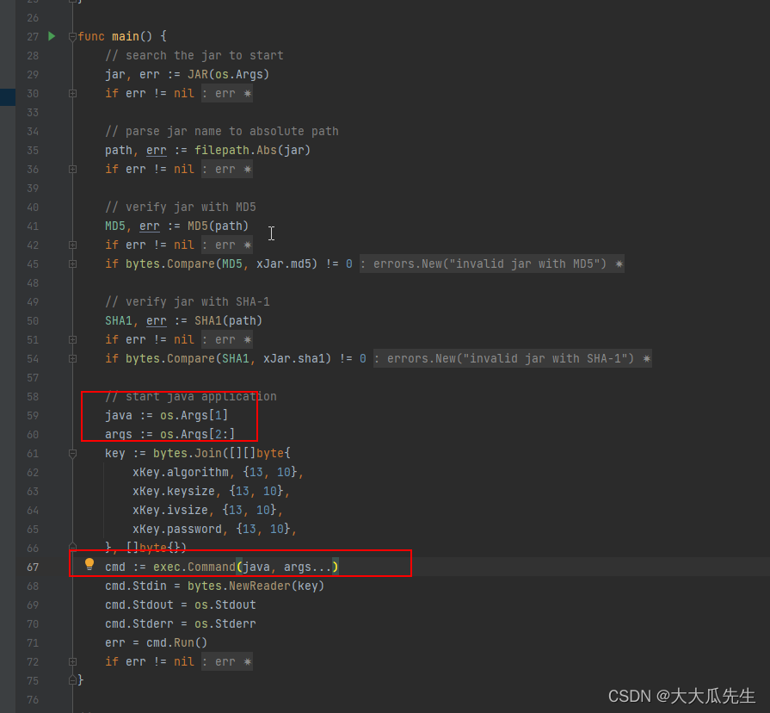The image size is (770, 713).
Task: Click 'os.Args[2:]' on line 60
Action: (x=197, y=434)
